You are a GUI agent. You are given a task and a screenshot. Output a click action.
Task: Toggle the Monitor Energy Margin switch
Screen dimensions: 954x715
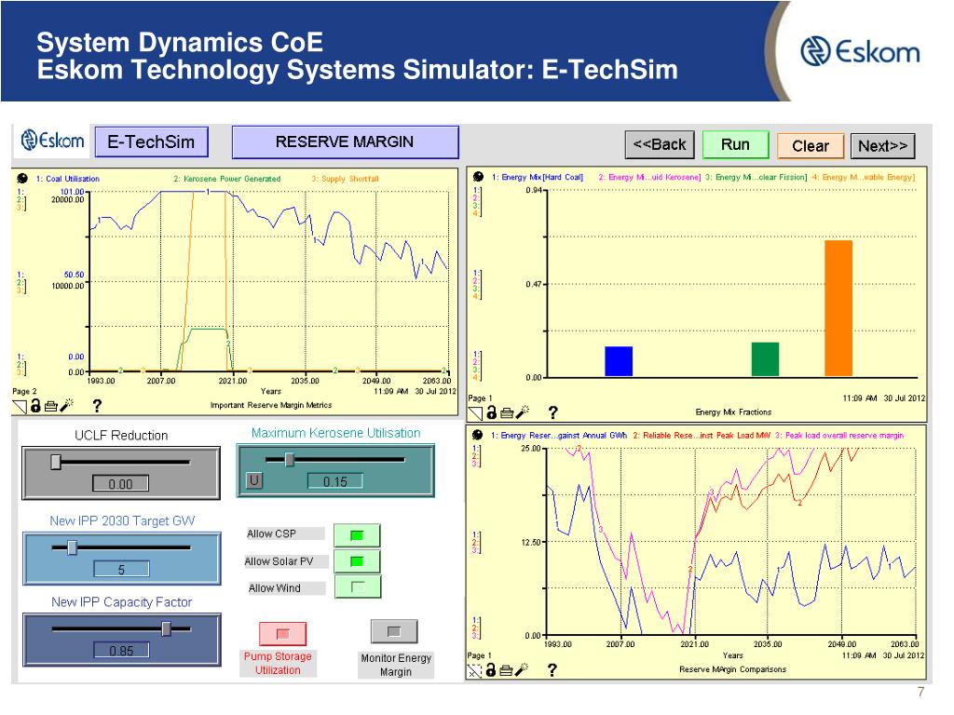click(394, 631)
